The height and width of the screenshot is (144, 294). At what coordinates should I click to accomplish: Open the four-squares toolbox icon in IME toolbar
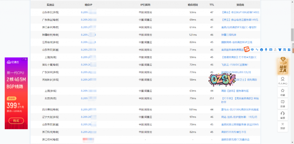289,50
